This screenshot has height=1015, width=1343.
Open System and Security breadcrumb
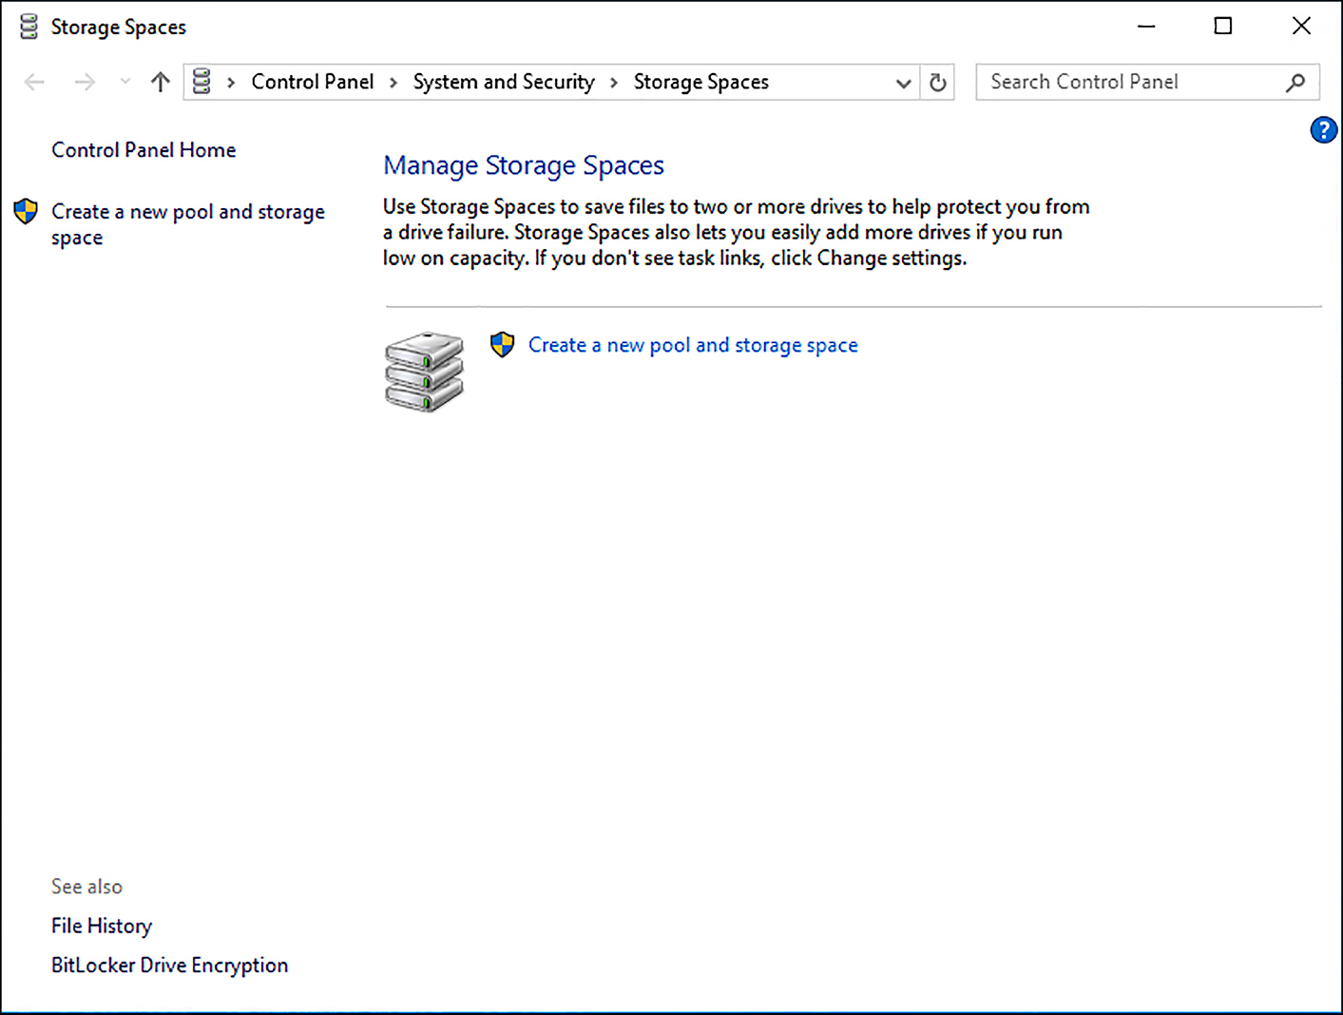[x=504, y=82]
